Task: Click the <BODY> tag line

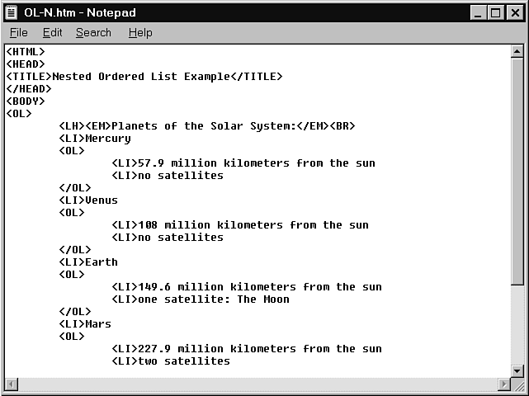Action: pyautogui.click(x=26, y=101)
